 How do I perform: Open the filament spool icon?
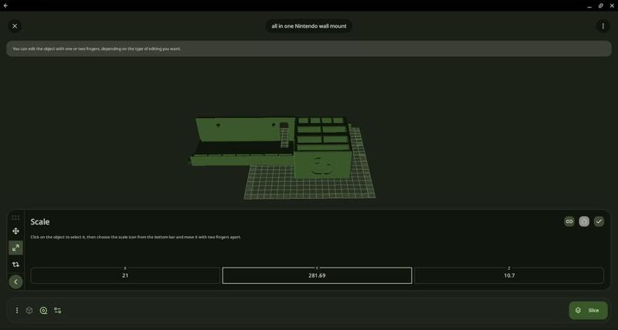[43, 310]
